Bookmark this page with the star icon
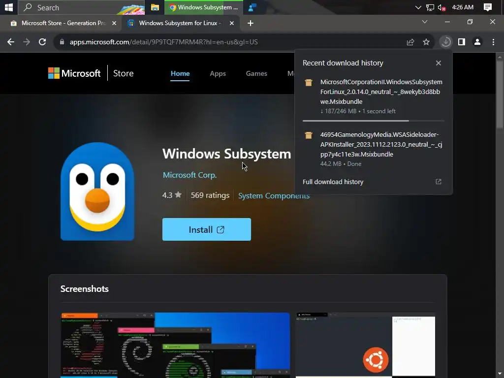 pos(426,42)
